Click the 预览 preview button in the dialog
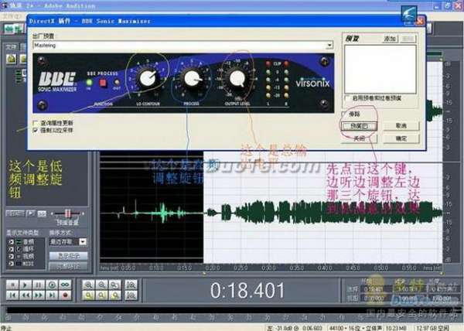The height and width of the screenshot is (331, 464). tap(360, 126)
